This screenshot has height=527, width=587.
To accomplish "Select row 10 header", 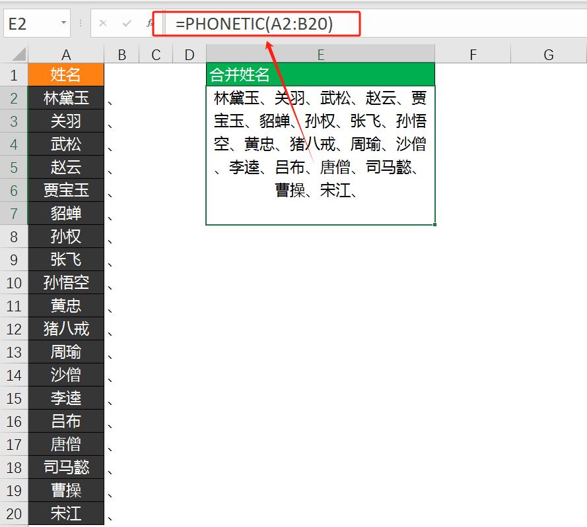I will pos(14,283).
